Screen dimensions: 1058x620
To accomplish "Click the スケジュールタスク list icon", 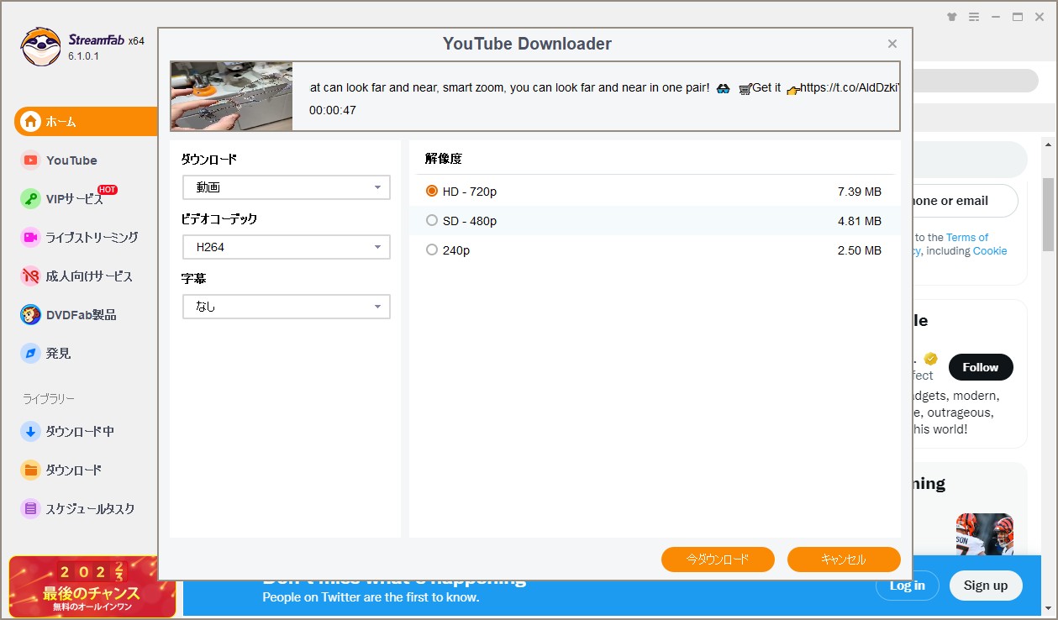I will click(31, 509).
